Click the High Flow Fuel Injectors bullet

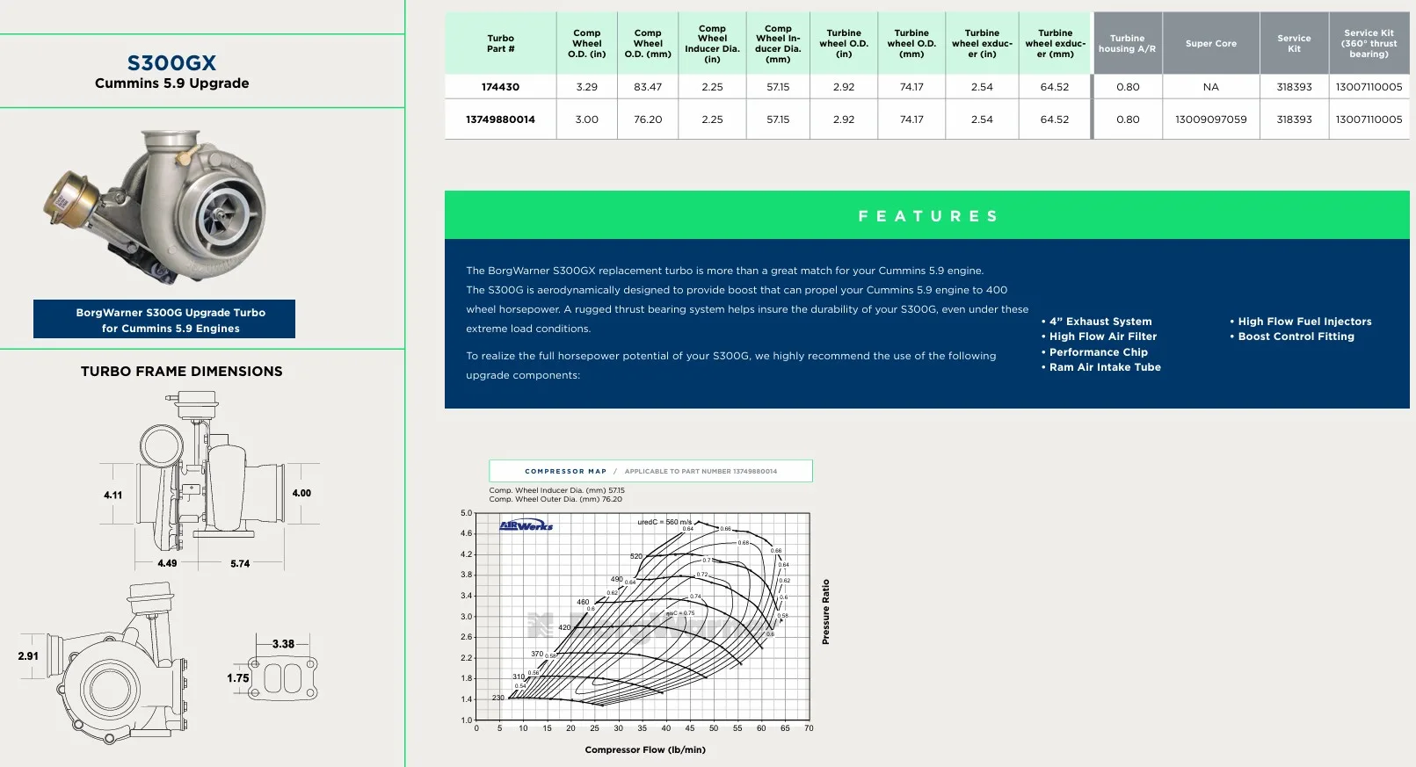pos(1301,322)
